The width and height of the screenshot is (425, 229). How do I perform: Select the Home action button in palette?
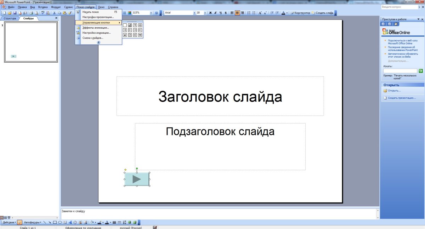[x=130, y=25]
